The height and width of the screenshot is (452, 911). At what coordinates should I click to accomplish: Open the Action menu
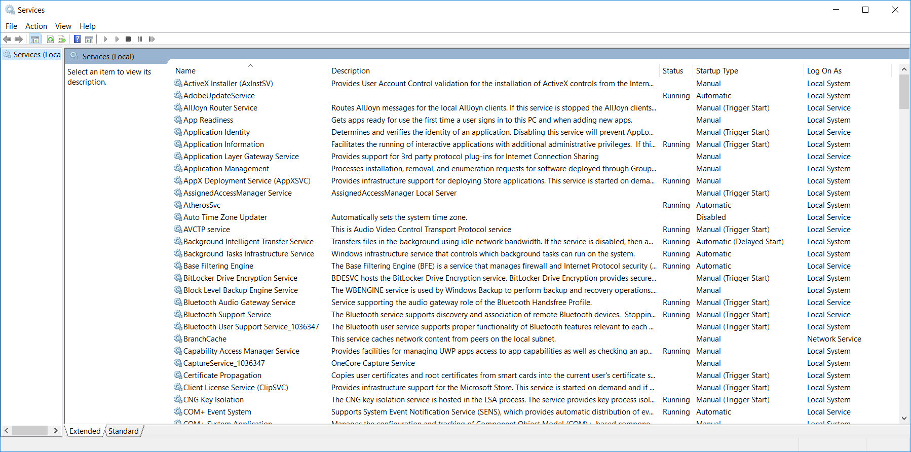pyautogui.click(x=36, y=26)
